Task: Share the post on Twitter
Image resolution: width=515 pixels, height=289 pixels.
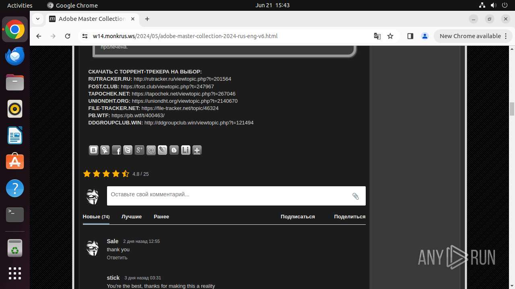Action: pyautogui.click(x=128, y=150)
